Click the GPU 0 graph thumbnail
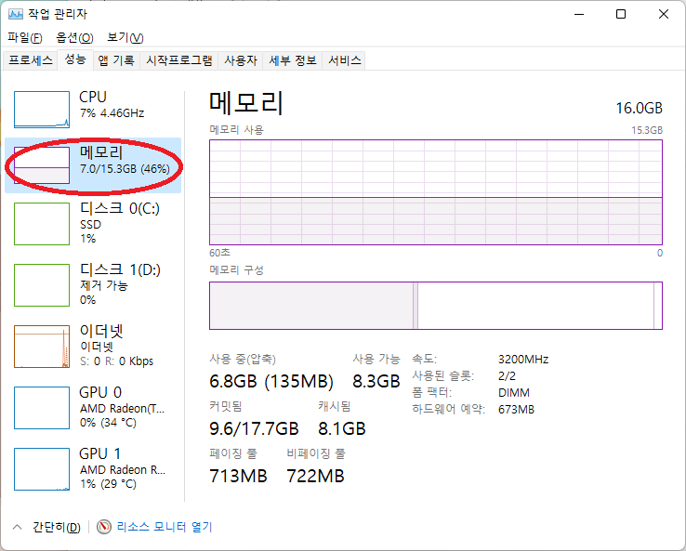The image size is (686, 551). 42,408
